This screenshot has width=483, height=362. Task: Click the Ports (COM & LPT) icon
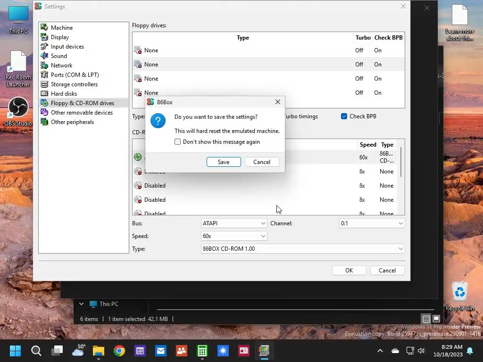point(44,75)
